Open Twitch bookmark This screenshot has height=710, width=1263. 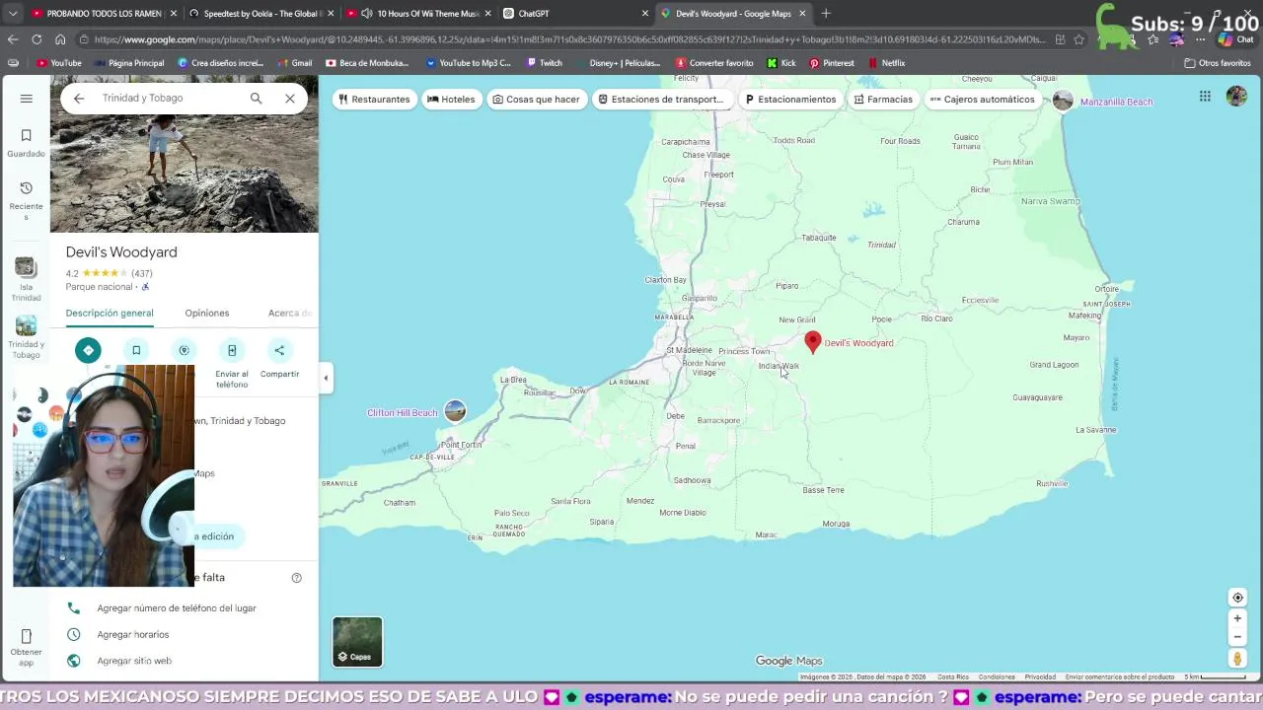coord(545,63)
